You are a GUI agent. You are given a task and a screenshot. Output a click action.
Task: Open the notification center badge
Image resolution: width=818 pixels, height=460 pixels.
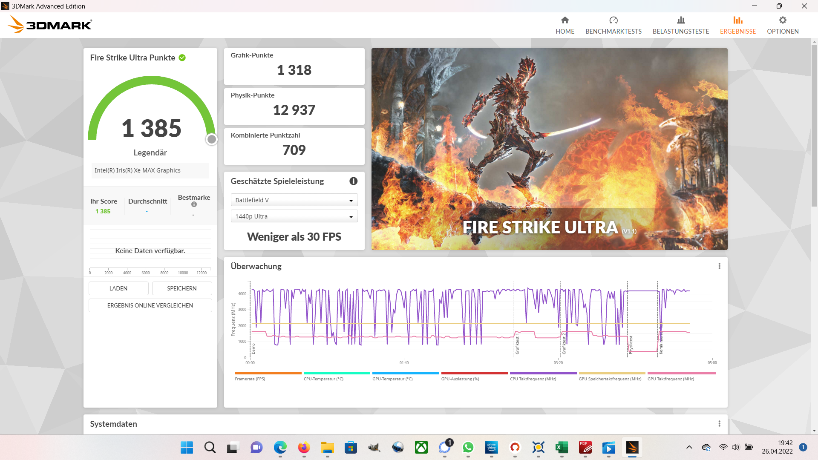pos(803,447)
